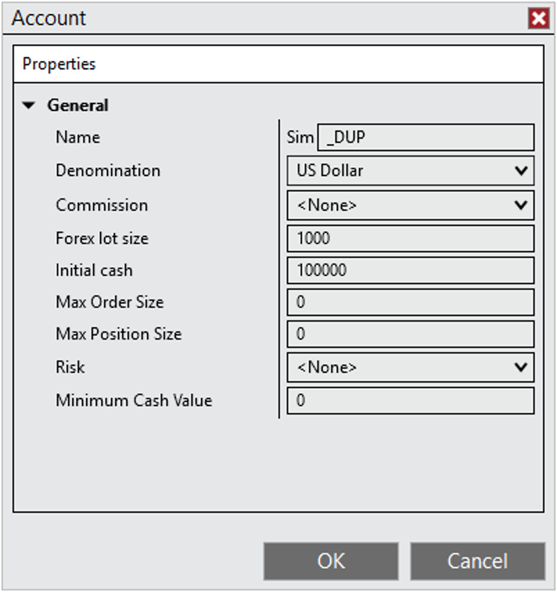The image size is (557, 592).
Task: Click the General section label
Action: tap(78, 105)
